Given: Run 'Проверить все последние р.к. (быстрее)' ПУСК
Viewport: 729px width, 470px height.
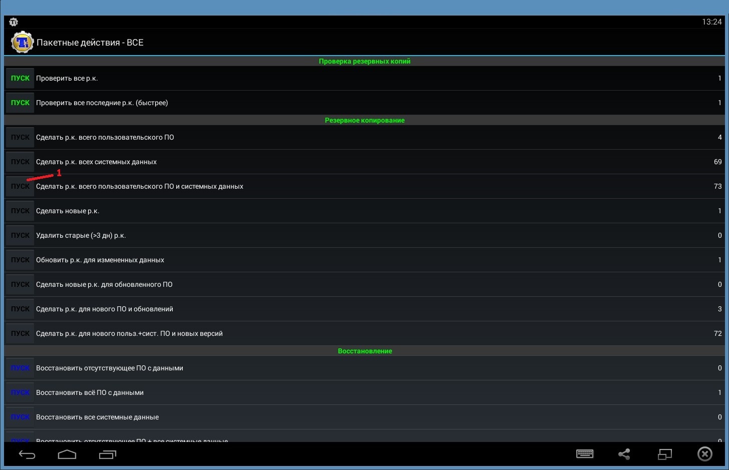Looking at the screenshot, I should click(20, 103).
